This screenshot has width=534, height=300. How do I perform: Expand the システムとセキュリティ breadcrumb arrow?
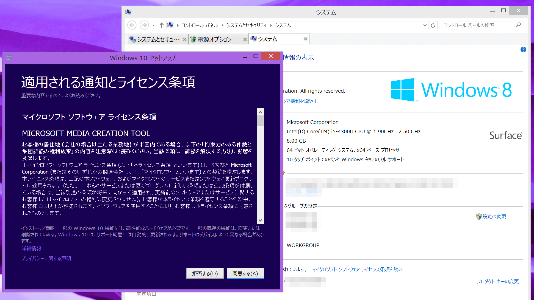[271, 25]
